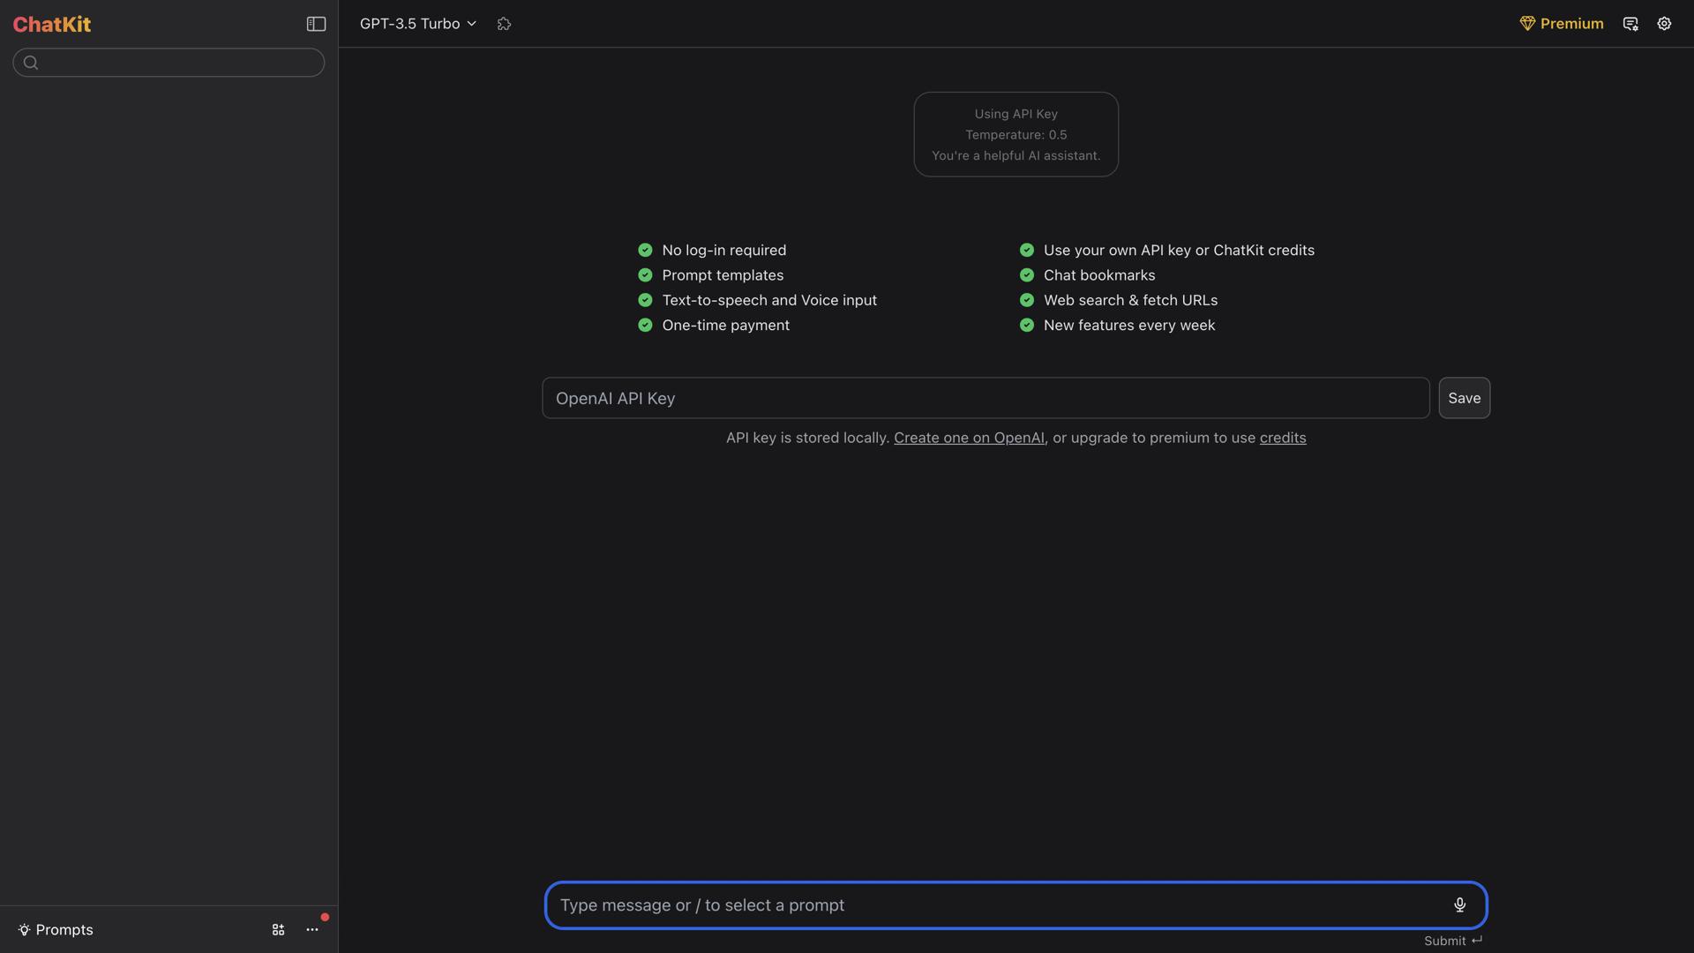Click the search magnifier icon

click(31, 63)
